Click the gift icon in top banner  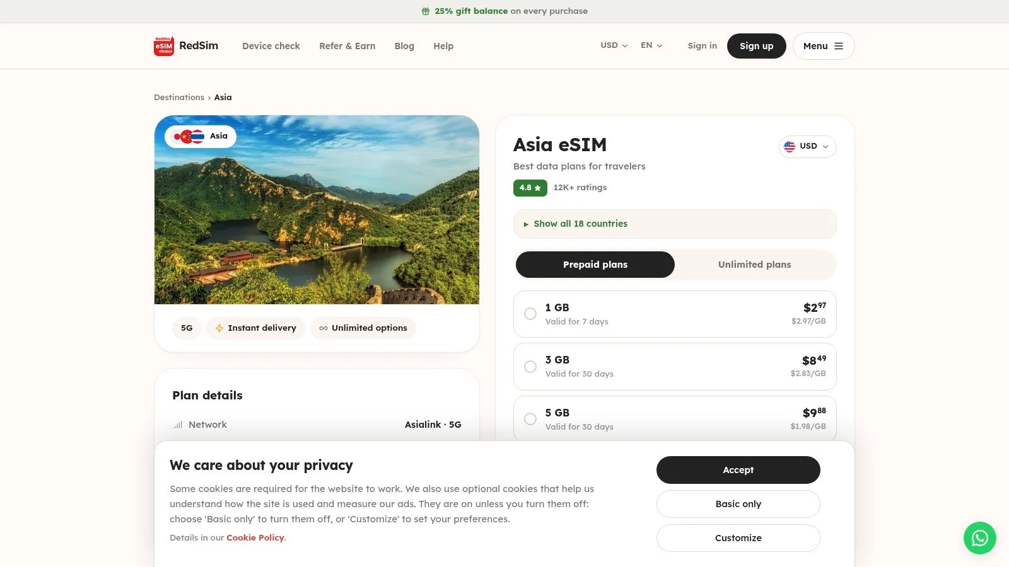coord(426,11)
